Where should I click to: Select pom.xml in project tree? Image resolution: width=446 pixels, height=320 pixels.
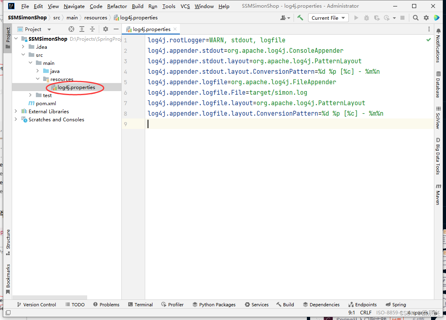pos(46,103)
